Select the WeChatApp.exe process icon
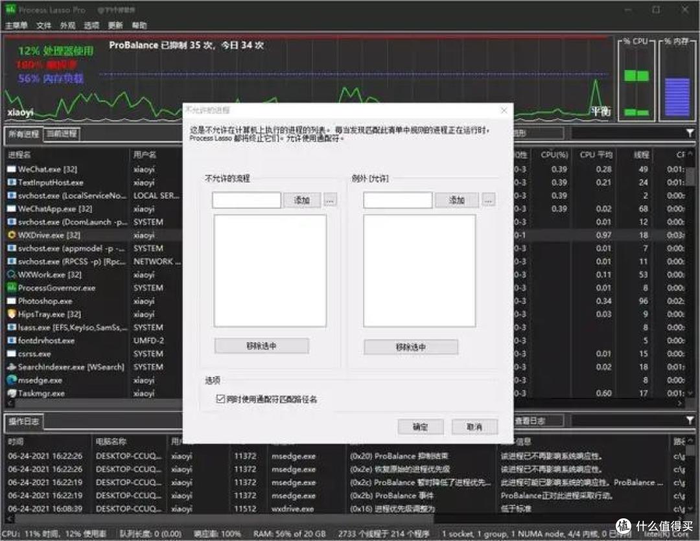The image size is (700, 541). pyautogui.click(x=12, y=209)
